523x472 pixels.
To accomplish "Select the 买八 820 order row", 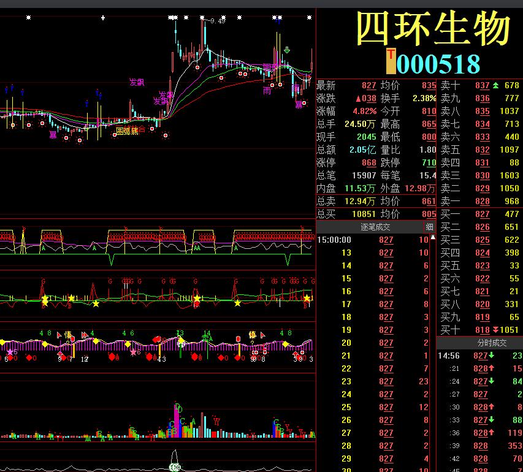I will 479,304.
